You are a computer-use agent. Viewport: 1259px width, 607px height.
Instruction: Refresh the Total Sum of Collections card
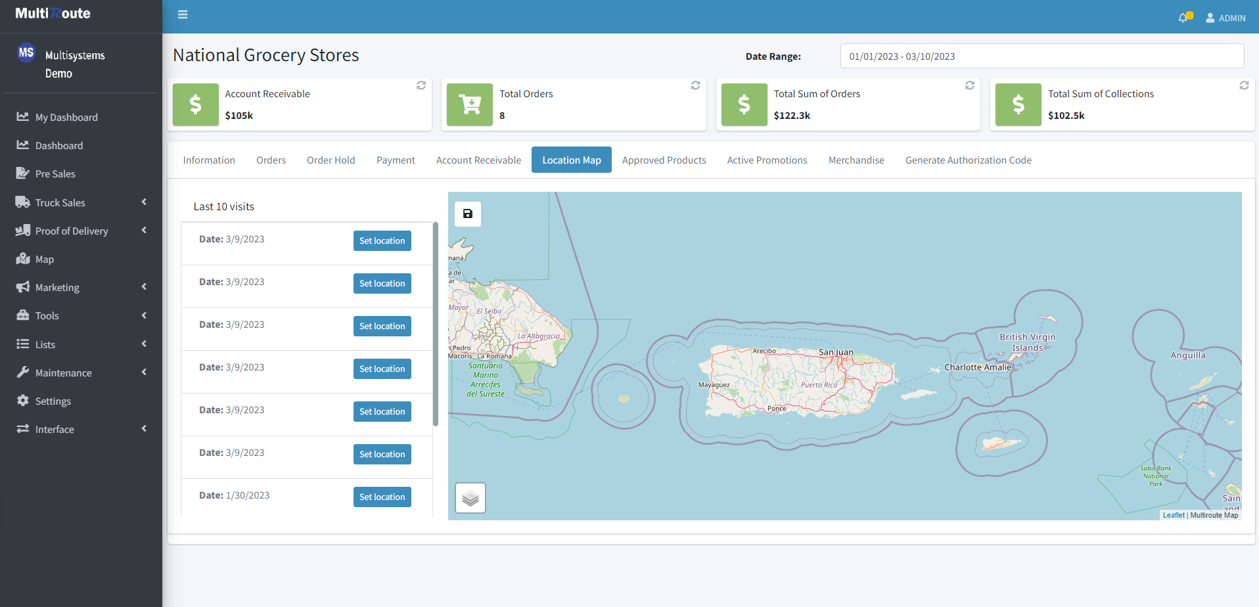tap(1244, 85)
